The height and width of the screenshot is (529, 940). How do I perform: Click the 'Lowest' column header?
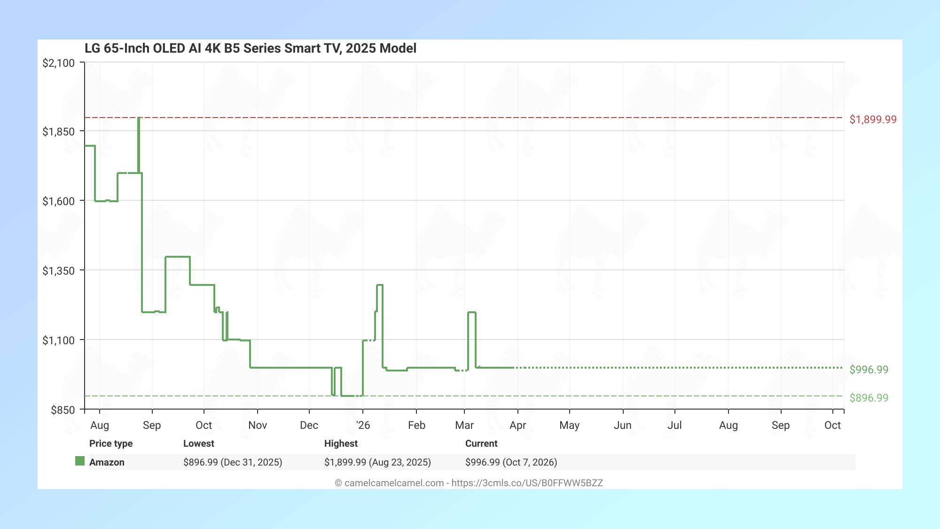coord(199,443)
